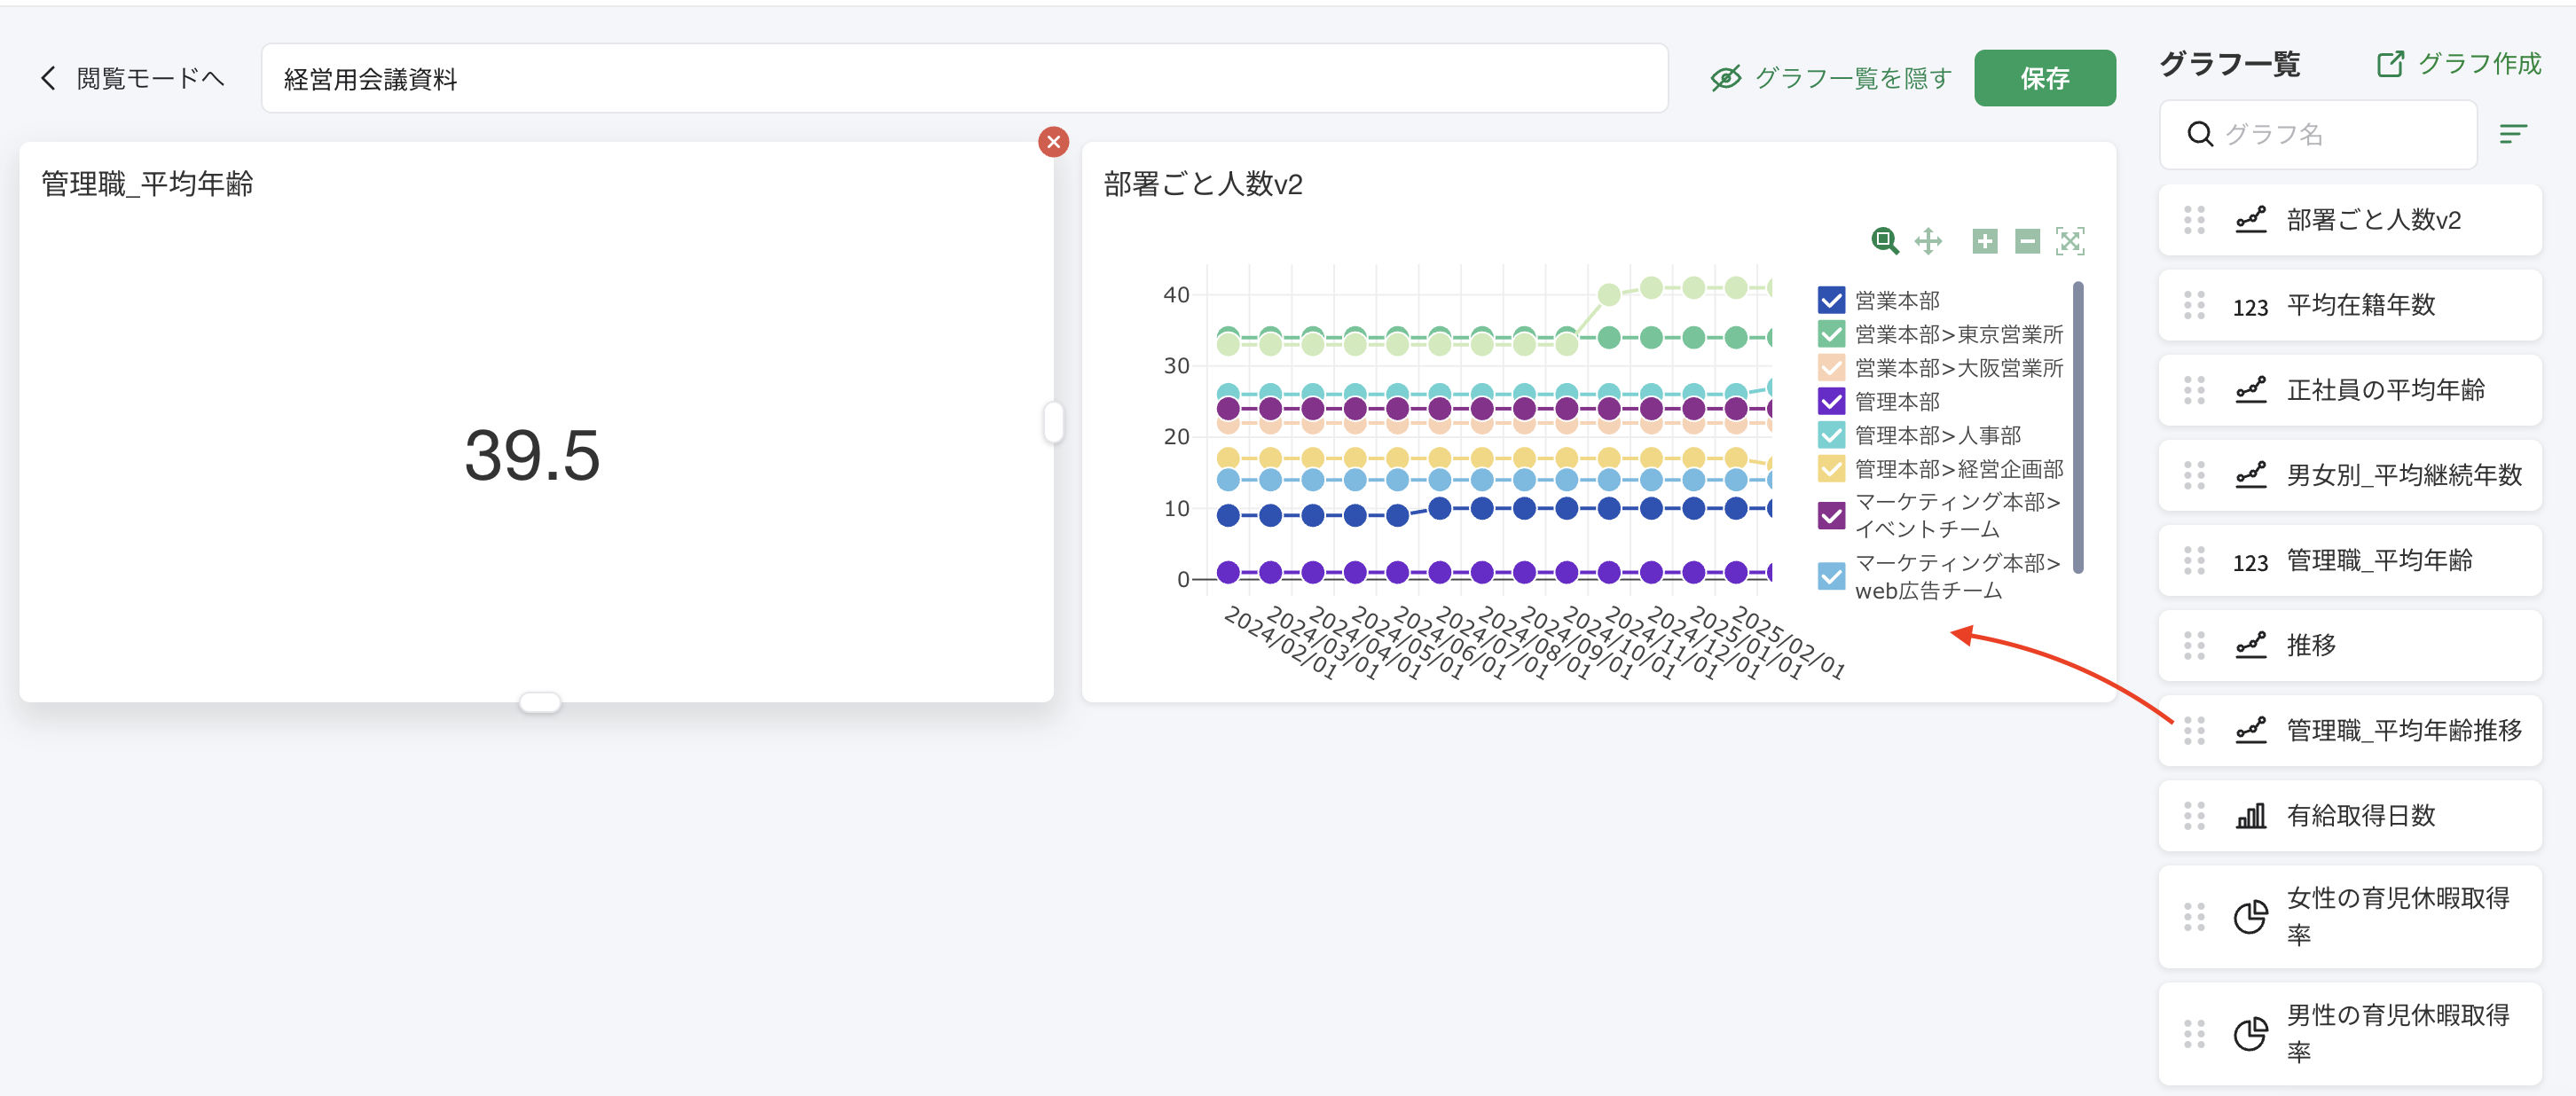Select the pan tool on the chart toolbar
This screenshot has width=2576, height=1096.
click(x=1930, y=241)
